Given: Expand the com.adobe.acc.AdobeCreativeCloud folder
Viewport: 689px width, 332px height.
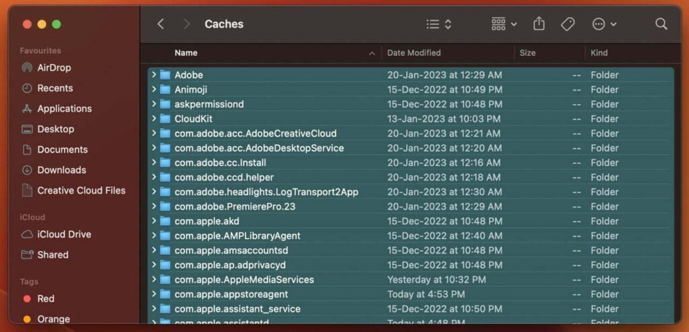Looking at the screenshot, I should 154,134.
